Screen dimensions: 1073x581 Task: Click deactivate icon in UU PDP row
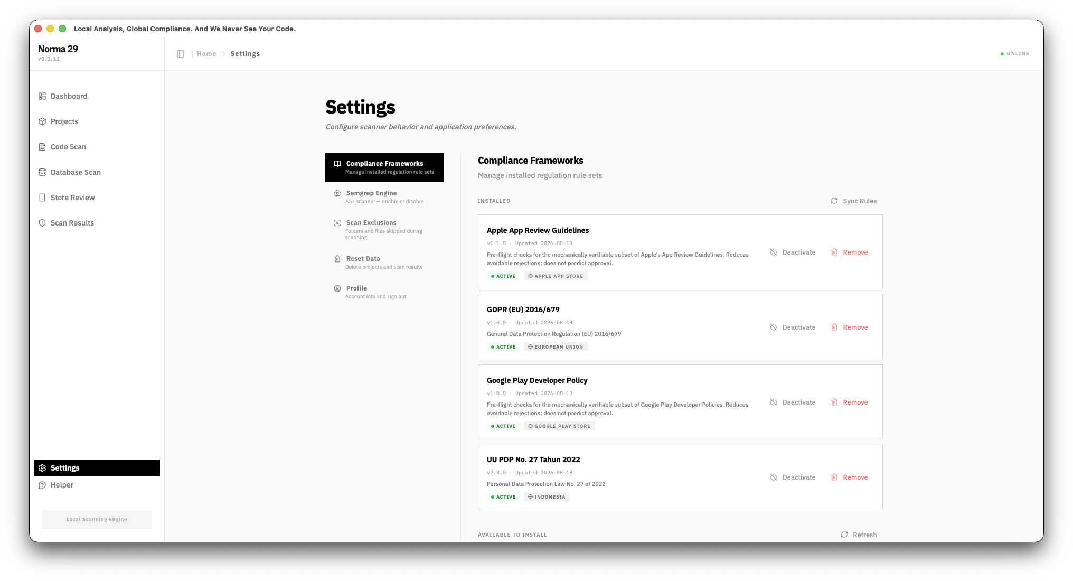(x=774, y=477)
